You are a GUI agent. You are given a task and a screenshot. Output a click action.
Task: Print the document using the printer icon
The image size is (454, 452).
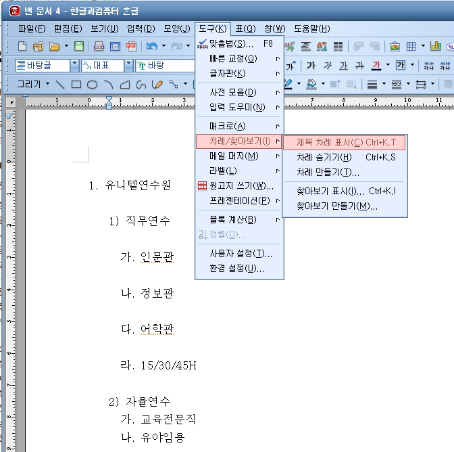tap(99, 47)
